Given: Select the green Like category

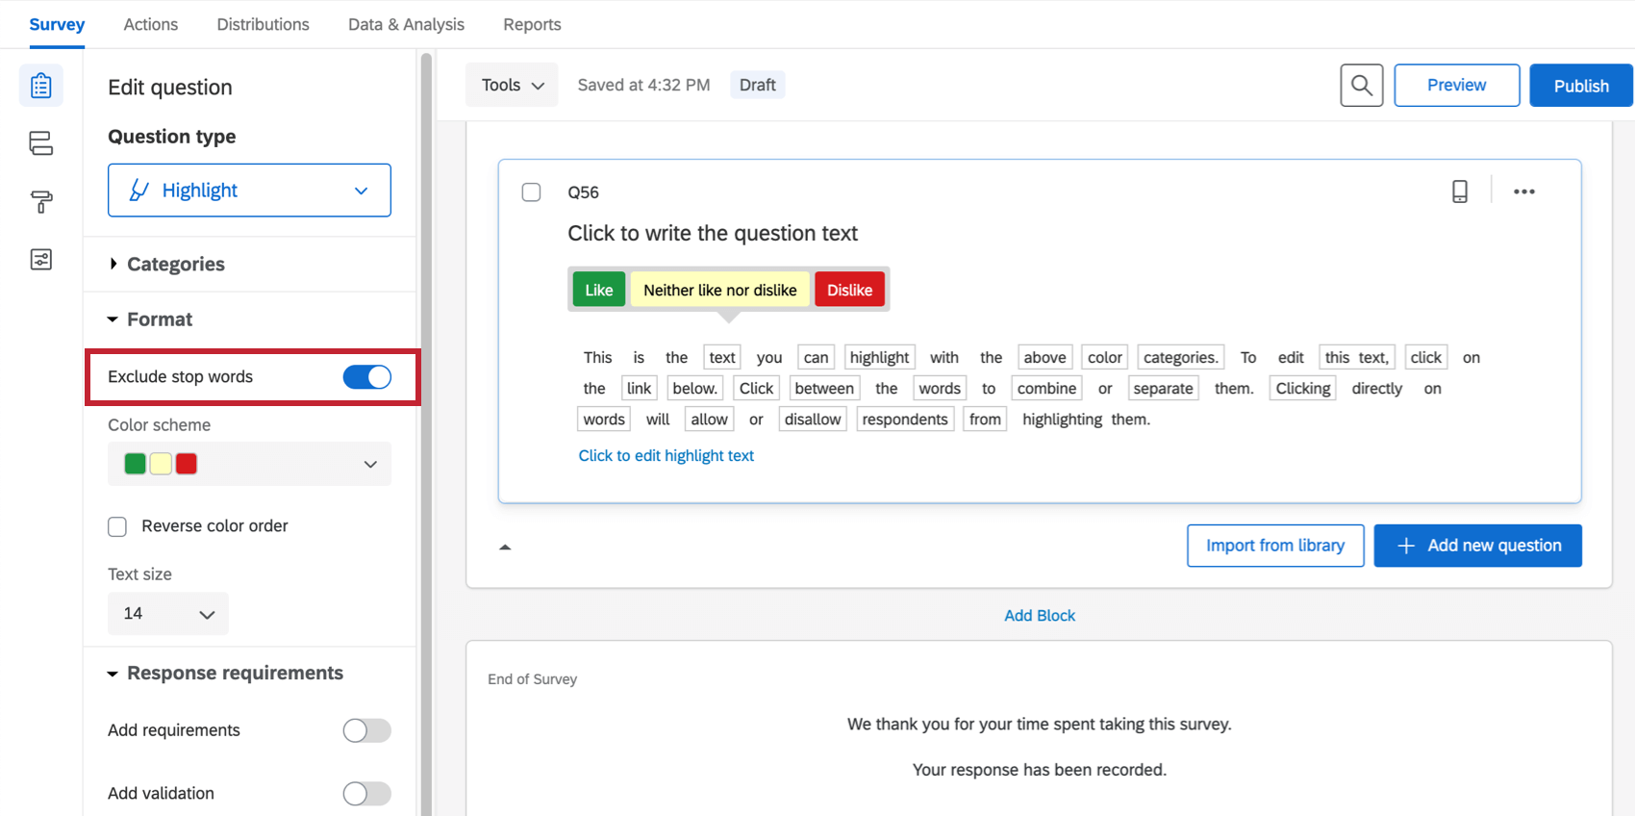Looking at the screenshot, I should coord(599,290).
